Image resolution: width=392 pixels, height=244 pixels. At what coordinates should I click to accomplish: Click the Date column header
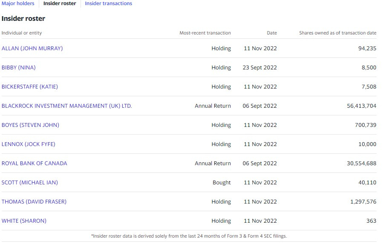click(272, 33)
